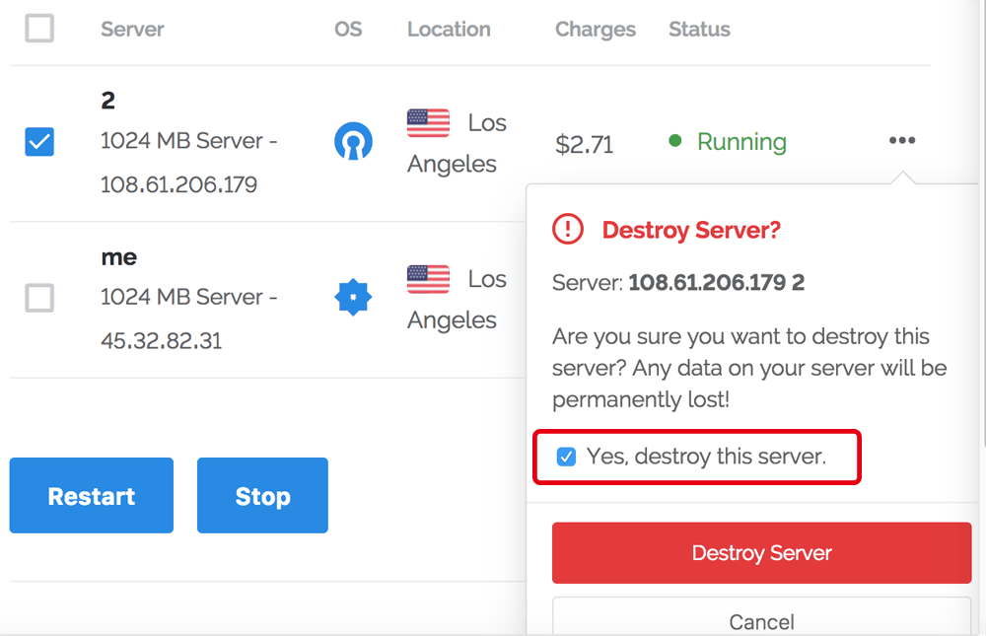This screenshot has width=986, height=636.
Task: Click the 108.61.206.179 address in server 2 row
Action: pyautogui.click(x=178, y=184)
